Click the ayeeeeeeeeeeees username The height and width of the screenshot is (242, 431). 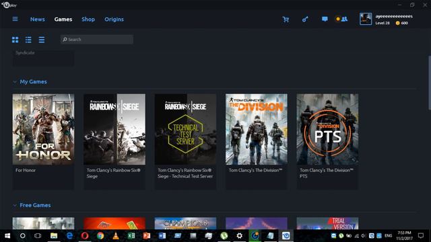point(394,16)
